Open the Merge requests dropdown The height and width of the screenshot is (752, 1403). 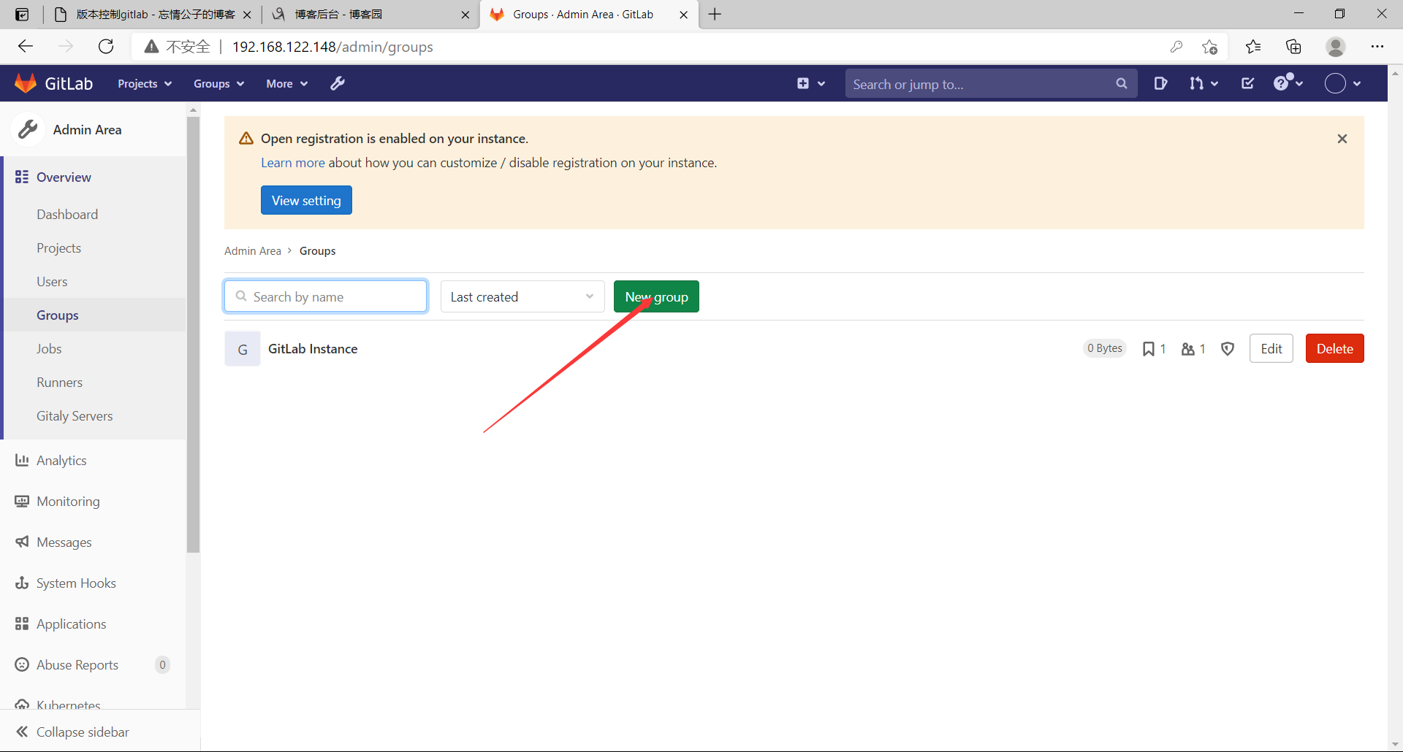click(x=1204, y=83)
